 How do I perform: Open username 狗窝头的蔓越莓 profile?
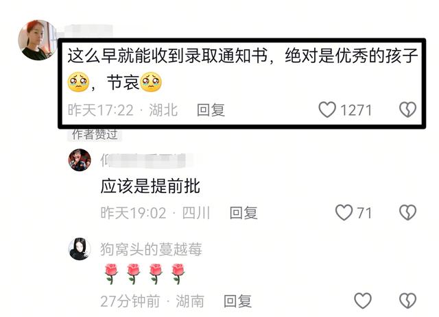(151, 249)
